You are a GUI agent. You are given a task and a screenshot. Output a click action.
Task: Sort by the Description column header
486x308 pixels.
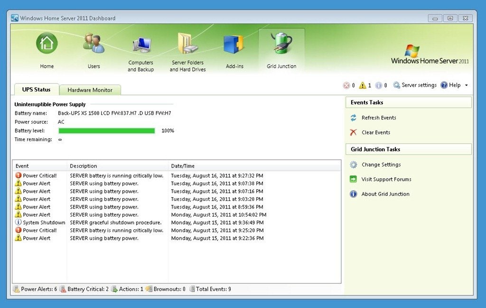click(x=118, y=166)
